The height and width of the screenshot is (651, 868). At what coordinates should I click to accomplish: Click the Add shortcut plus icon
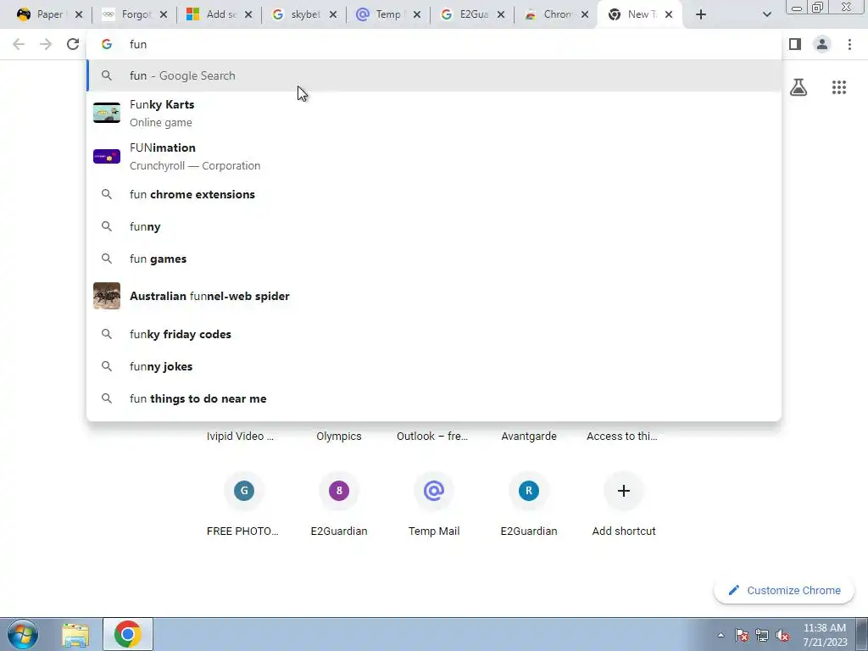(x=624, y=491)
